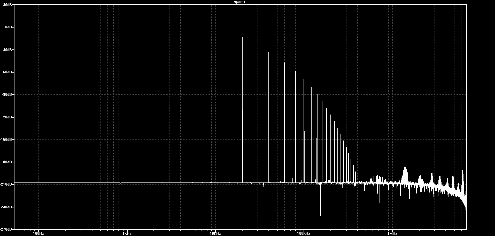Click the 100KHz frequency axis label

[304, 233]
